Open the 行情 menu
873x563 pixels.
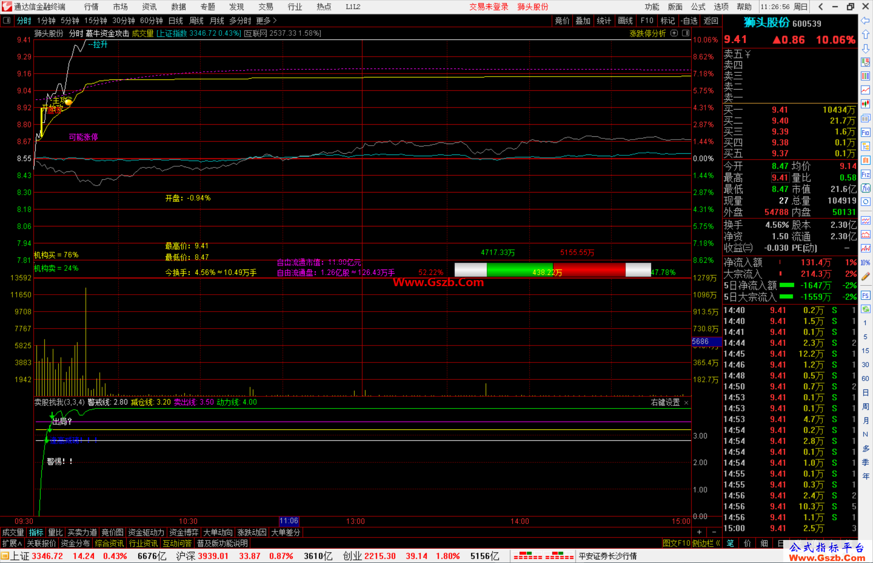(x=91, y=7)
